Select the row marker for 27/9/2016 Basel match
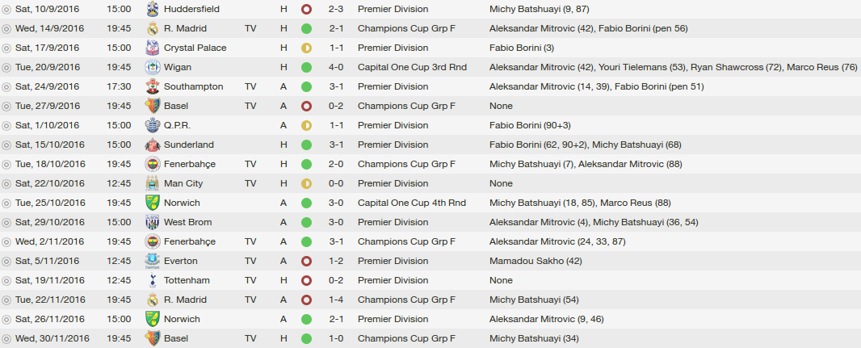 (6, 107)
